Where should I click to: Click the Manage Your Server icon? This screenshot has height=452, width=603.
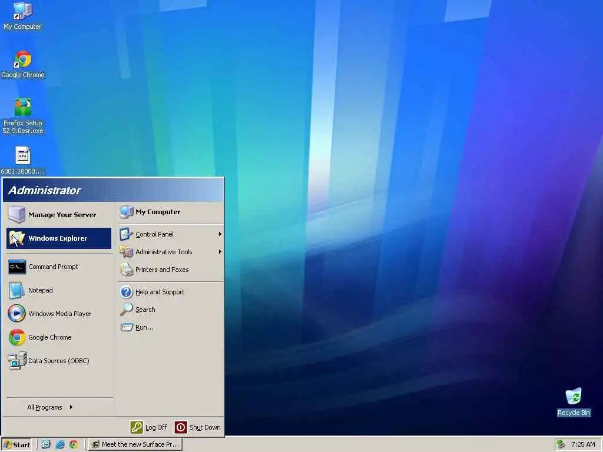tap(17, 214)
